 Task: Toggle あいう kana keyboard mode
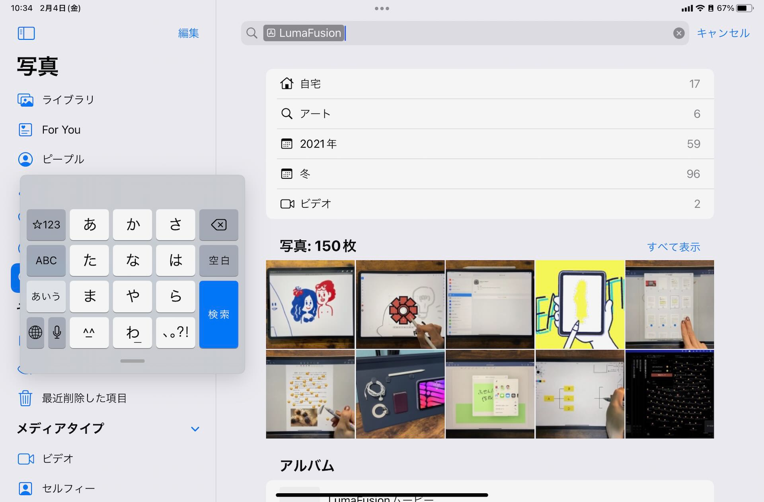pyautogui.click(x=46, y=296)
